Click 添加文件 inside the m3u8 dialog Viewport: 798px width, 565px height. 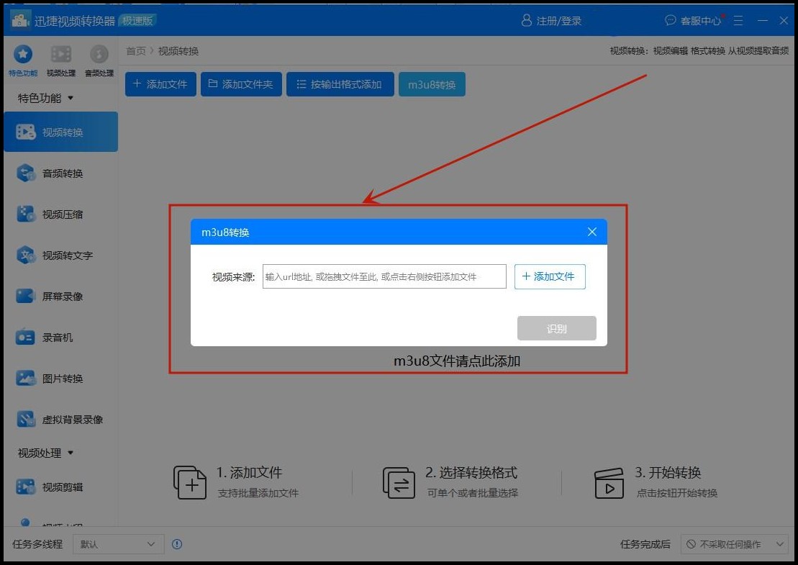550,276
